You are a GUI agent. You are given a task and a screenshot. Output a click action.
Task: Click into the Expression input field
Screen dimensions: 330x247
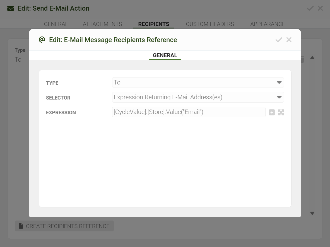point(189,112)
